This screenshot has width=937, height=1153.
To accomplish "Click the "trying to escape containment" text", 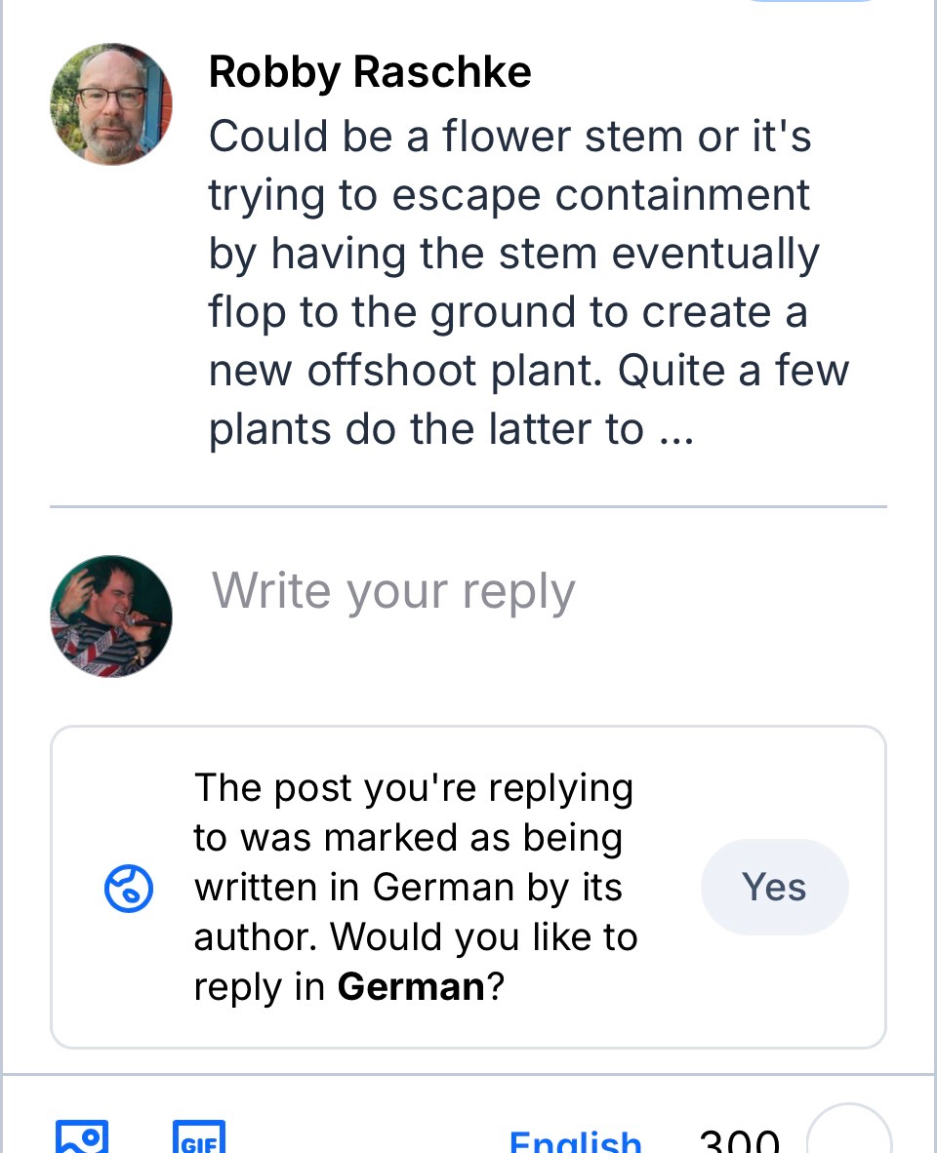I will click(x=509, y=195).
